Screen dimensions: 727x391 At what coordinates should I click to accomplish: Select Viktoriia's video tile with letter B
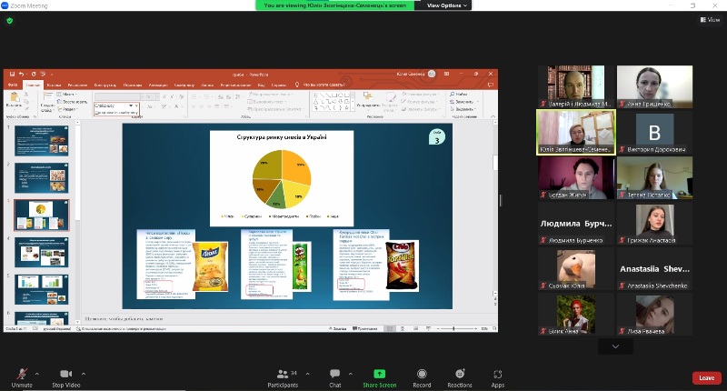click(x=653, y=133)
